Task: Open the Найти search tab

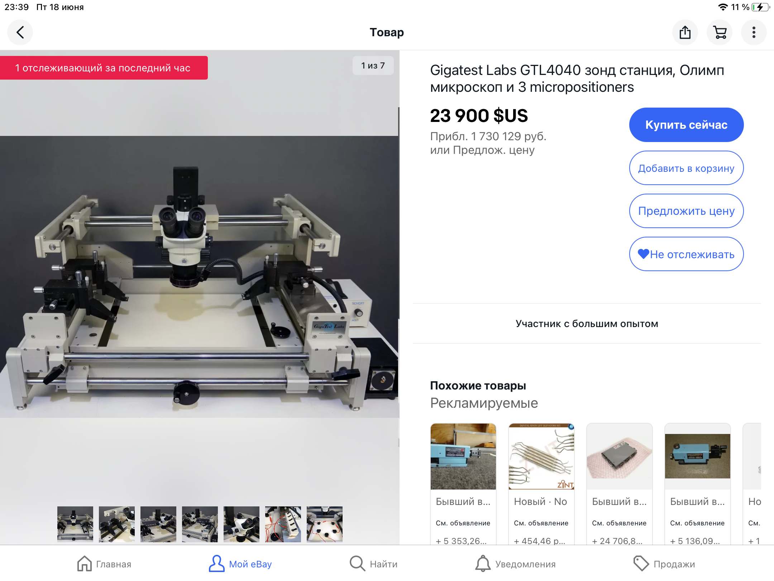Action: click(x=373, y=564)
